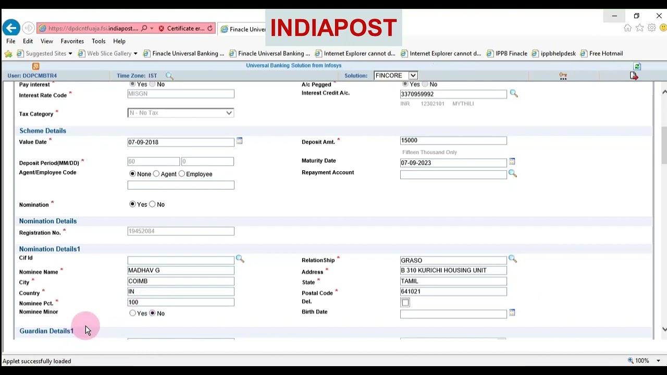Viewport: 667px width, 375px height.
Task: Search RelationShip codes with magnifier icon
Action: 512,259
